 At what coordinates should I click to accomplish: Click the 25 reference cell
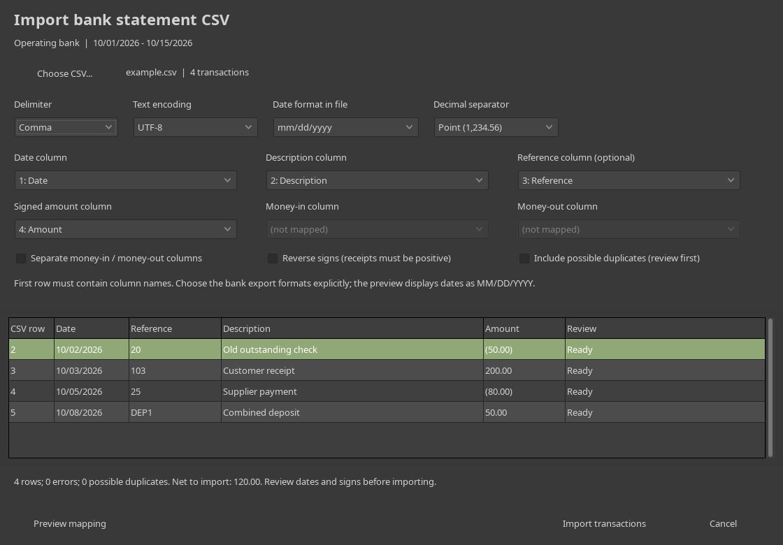click(175, 391)
